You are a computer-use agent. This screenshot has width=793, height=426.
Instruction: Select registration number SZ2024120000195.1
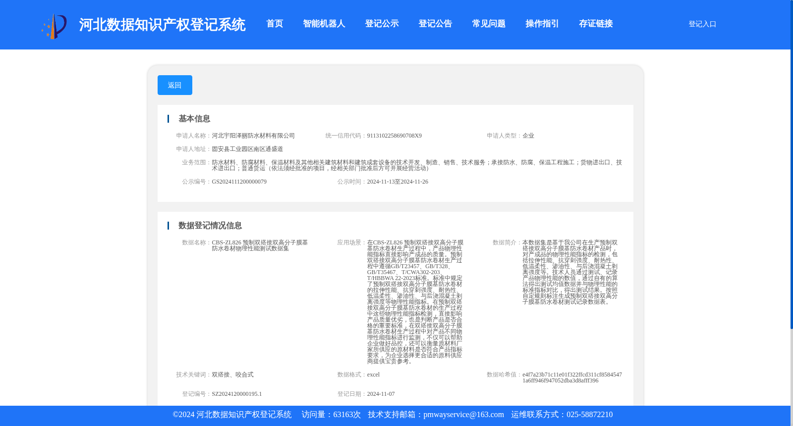pos(237,394)
